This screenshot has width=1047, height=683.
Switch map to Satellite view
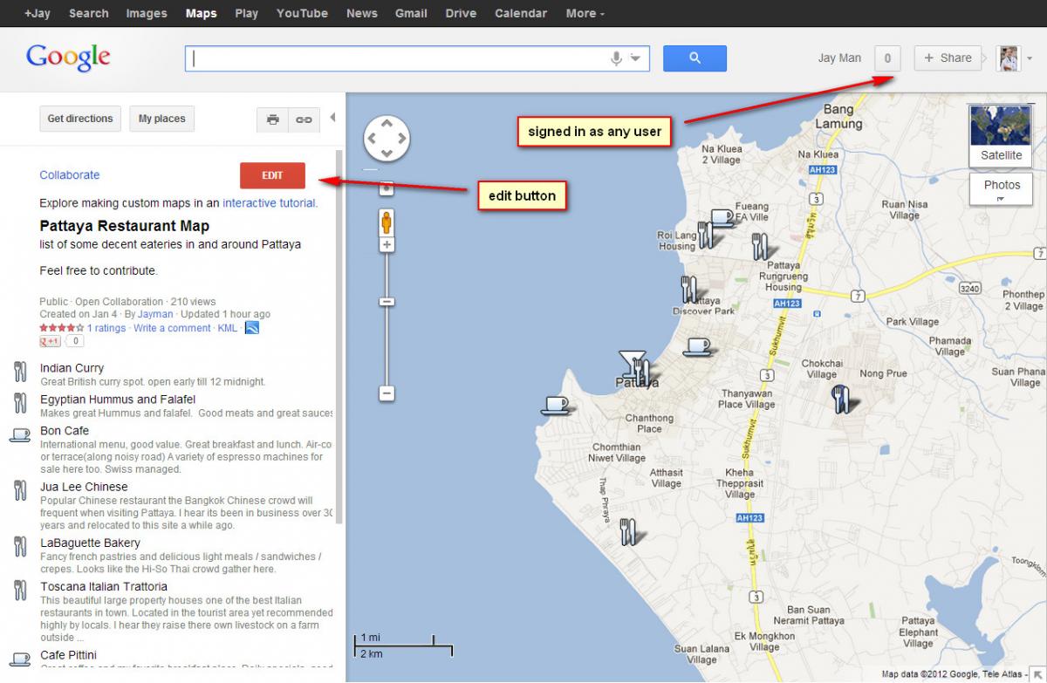point(1001,136)
